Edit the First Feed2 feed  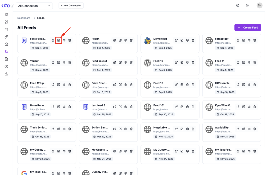(x=58, y=40)
